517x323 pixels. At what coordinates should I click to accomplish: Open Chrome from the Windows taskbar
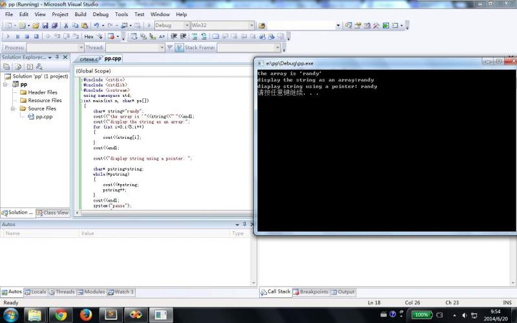61,315
